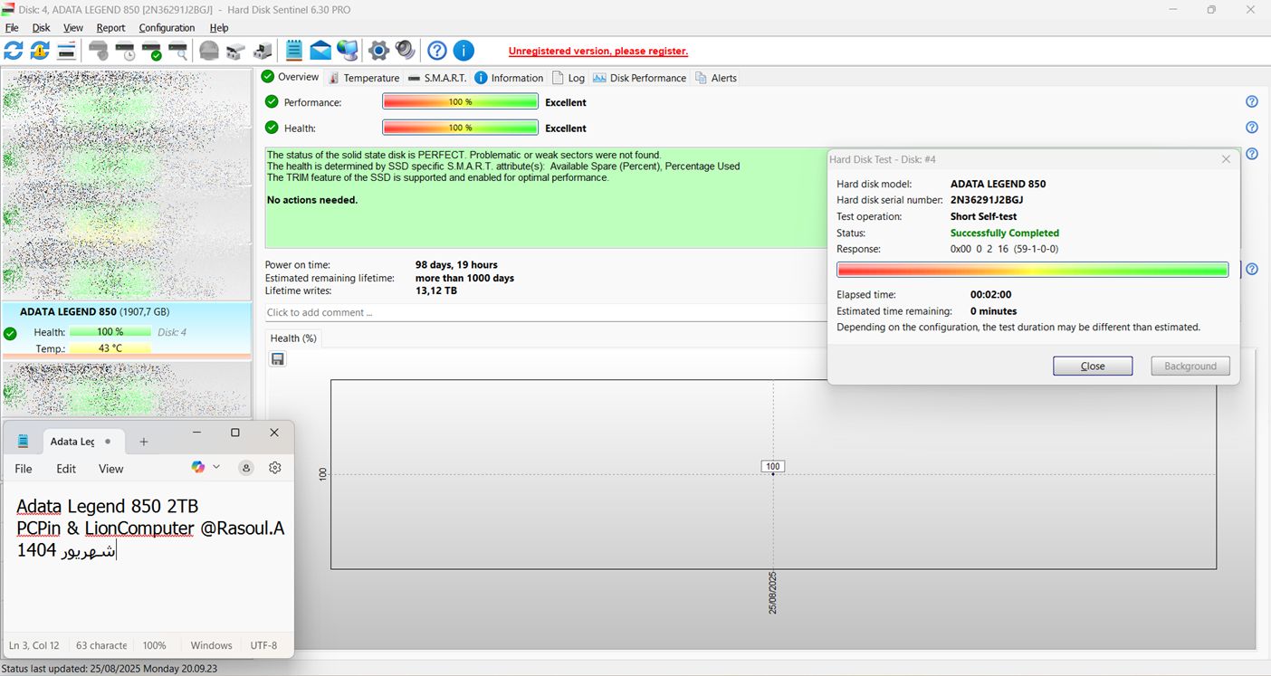Click the green check icon next to Health label
Image resolution: width=1271 pixels, height=676 pixels.
[x=272, y=128]
